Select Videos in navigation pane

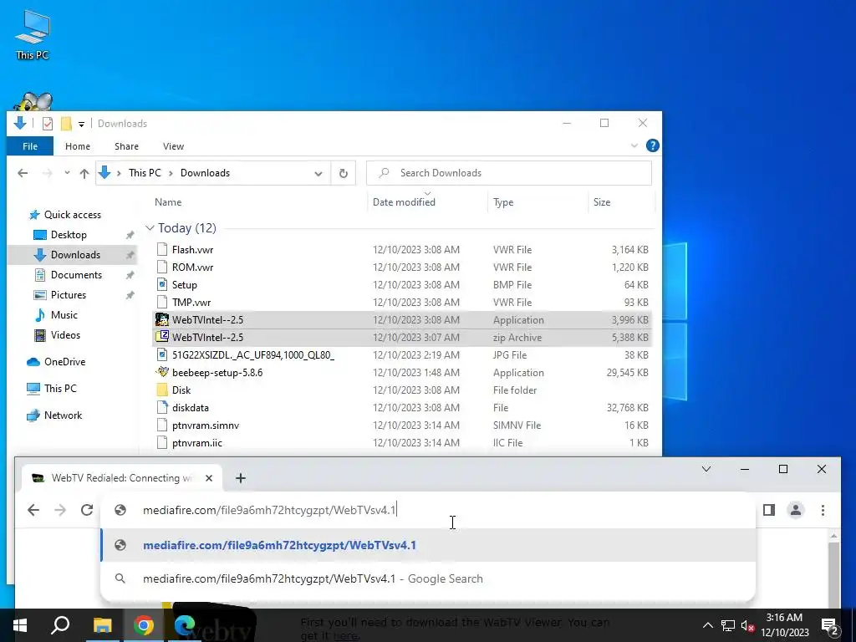coord(65,335)
